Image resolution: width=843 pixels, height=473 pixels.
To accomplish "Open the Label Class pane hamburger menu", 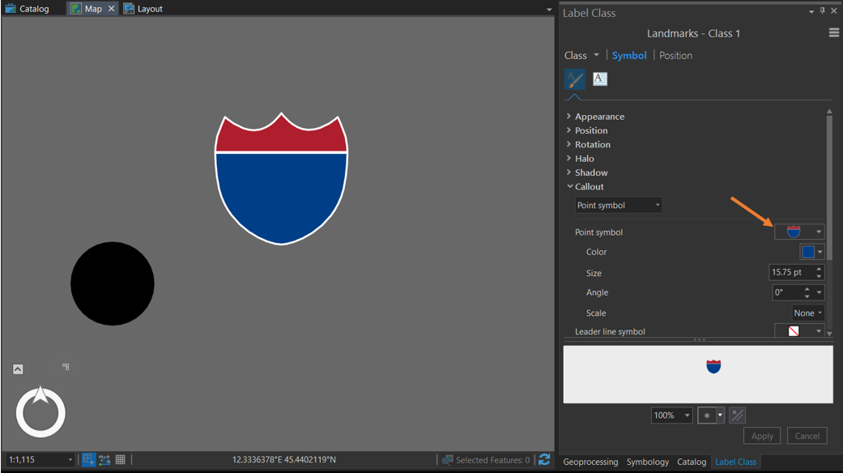I will click(834, 32).
